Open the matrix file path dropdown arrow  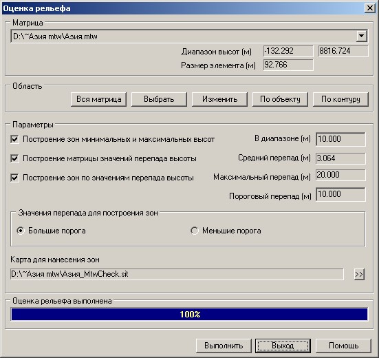tap(361, 36)
